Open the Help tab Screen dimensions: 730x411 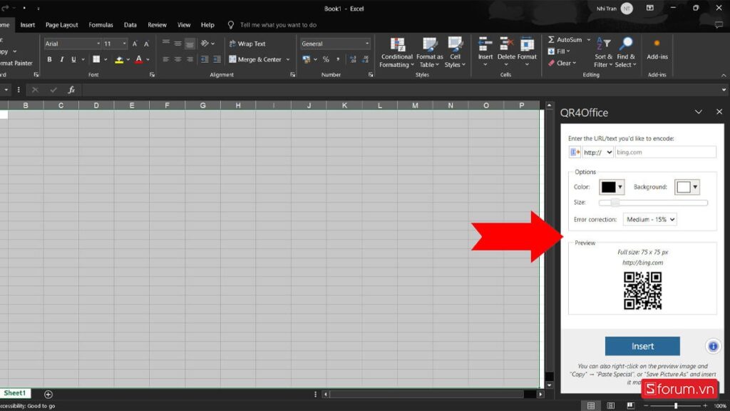(207, 25)
